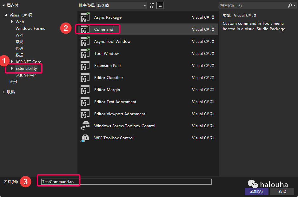
Task: Click the Web tree item label
Action: tap(20, 22)
